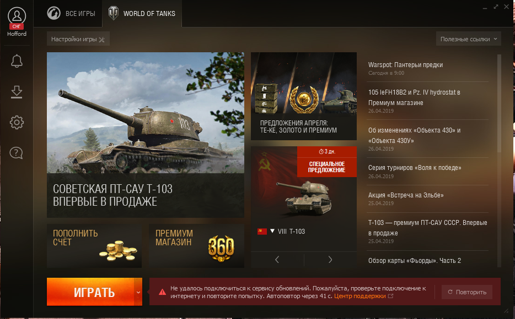Open downloads icon in sidebar
Screen dimensions: 515x319
[x=17, y=92]
